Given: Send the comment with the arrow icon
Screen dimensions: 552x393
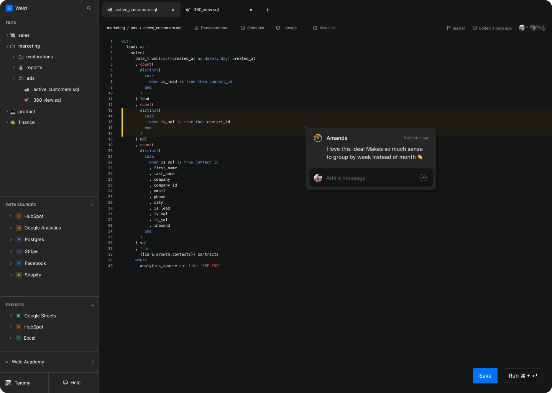Looking at the screenshot, I should (x=423, y=178).
